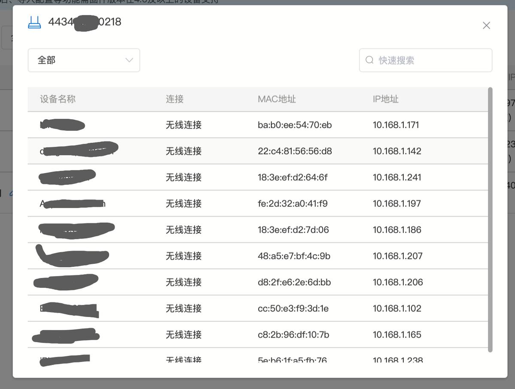
Task: Select the row with IP 10.168.1.241
Action: (x=396, y=177)
